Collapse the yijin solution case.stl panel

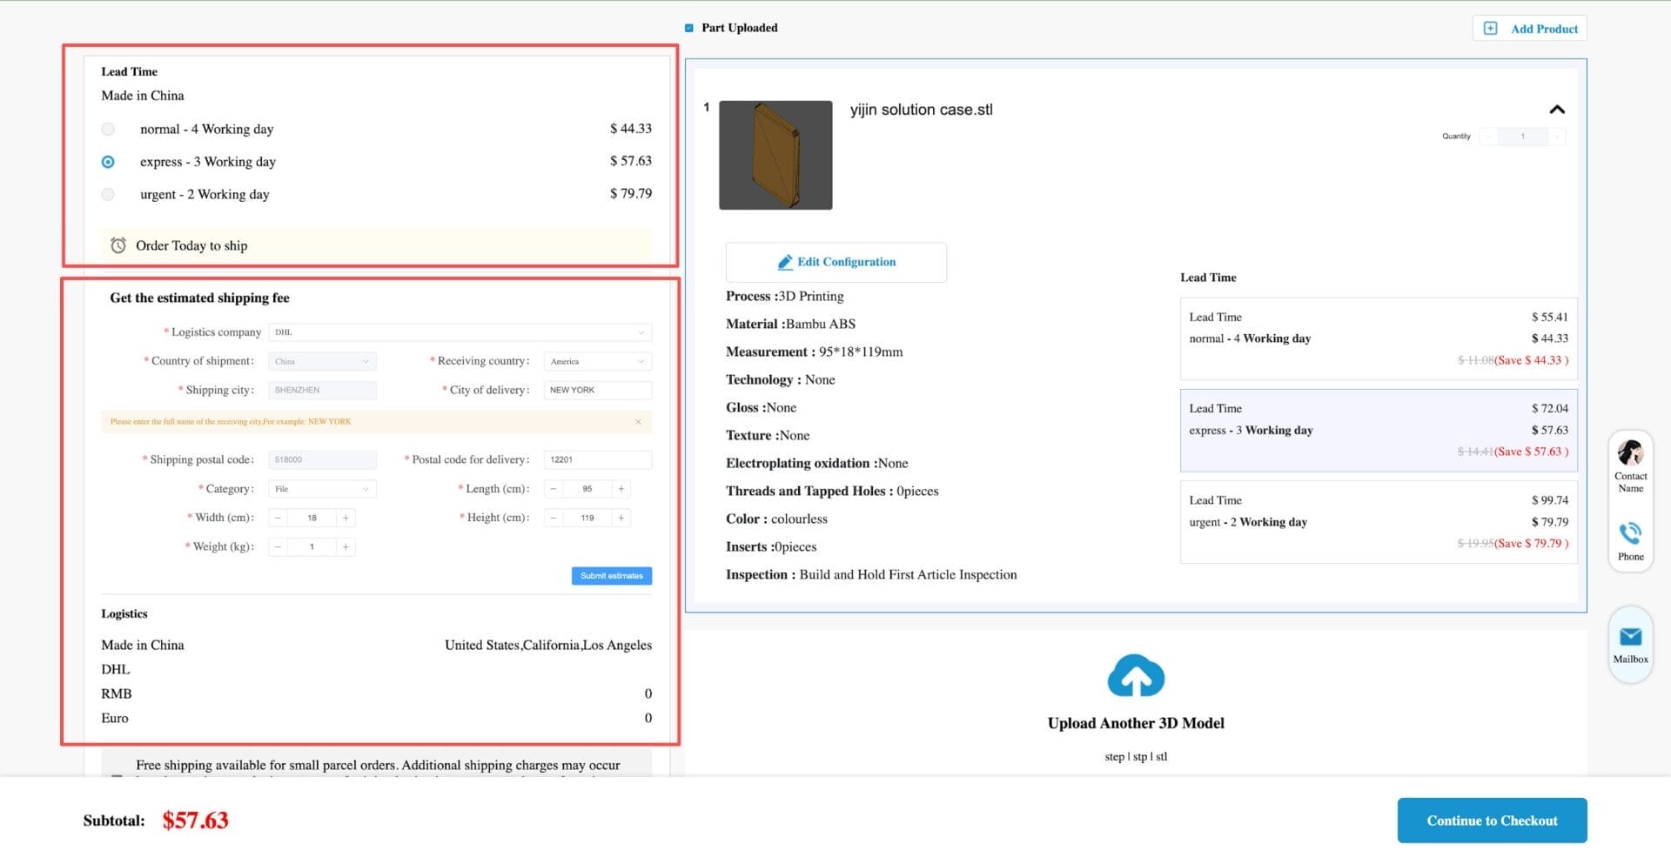(x=1557, y=110)
